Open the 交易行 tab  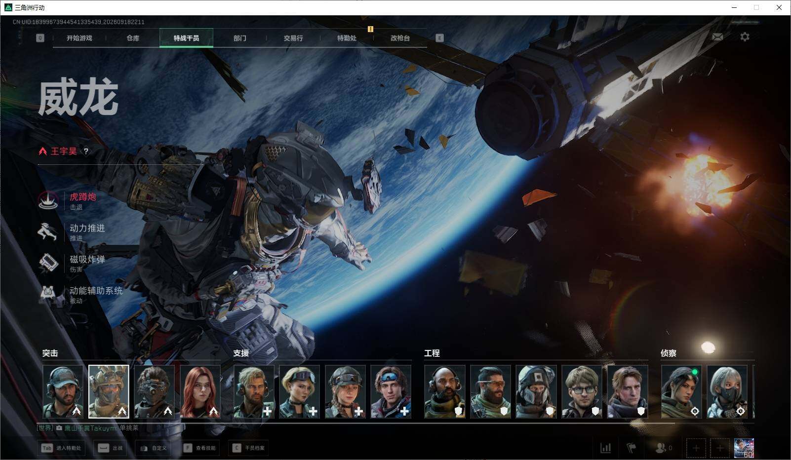(x=293, y=38)
